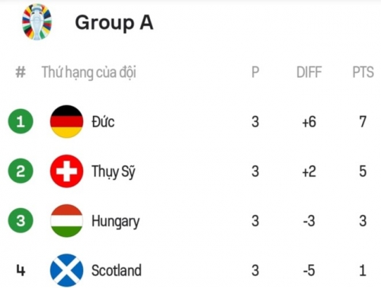Open the Thụy Sỹ team name
This screenshot has height=288, width=381.
(114, 171)
